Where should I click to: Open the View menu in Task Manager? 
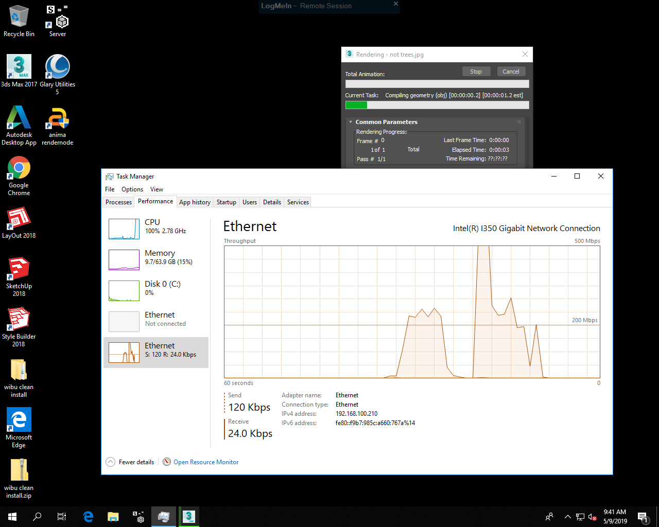[x=157, y=189]
